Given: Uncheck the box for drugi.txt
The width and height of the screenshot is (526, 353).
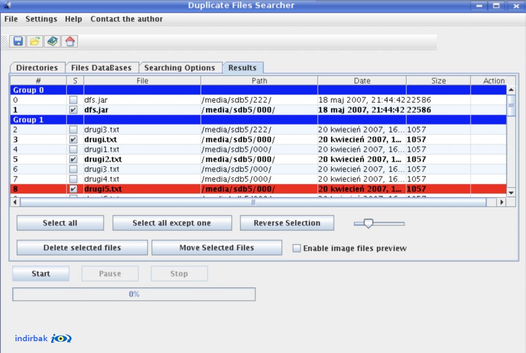Looking at the screenshot, I should pyautogui.click(x=73, y=140).
